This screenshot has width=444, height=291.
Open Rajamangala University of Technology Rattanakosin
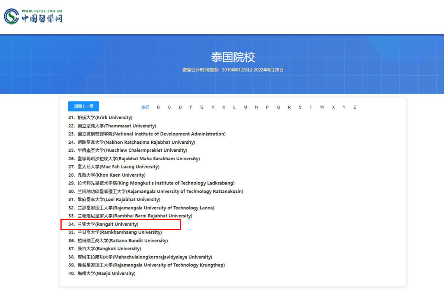click(x=156, y=192)
